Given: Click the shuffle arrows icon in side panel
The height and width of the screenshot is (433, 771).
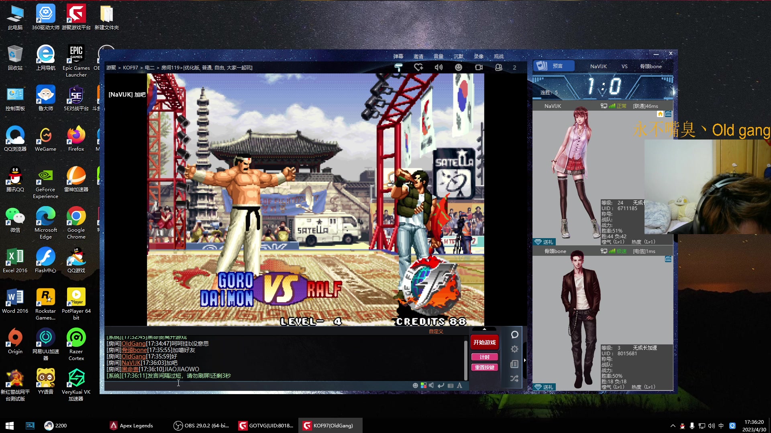Looking at the screenshot, I should point(514,378).
